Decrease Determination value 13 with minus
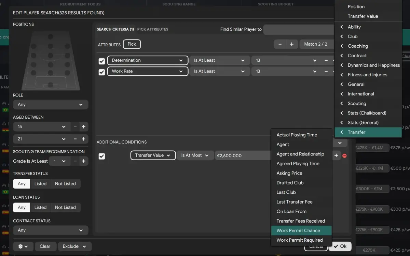This screenshot has height=256, width=410. point(326,60)
